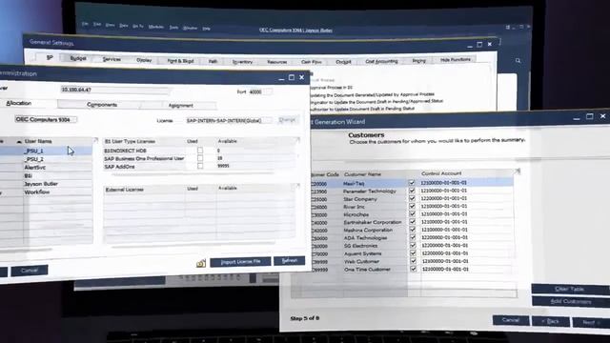Open the Resources tab in General Settings
Image resolution: width=610 pixels, height=343 pixels.
(276, 62)
